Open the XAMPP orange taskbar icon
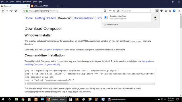The width and height of the screenshot is (182, 102). (36, 99)
